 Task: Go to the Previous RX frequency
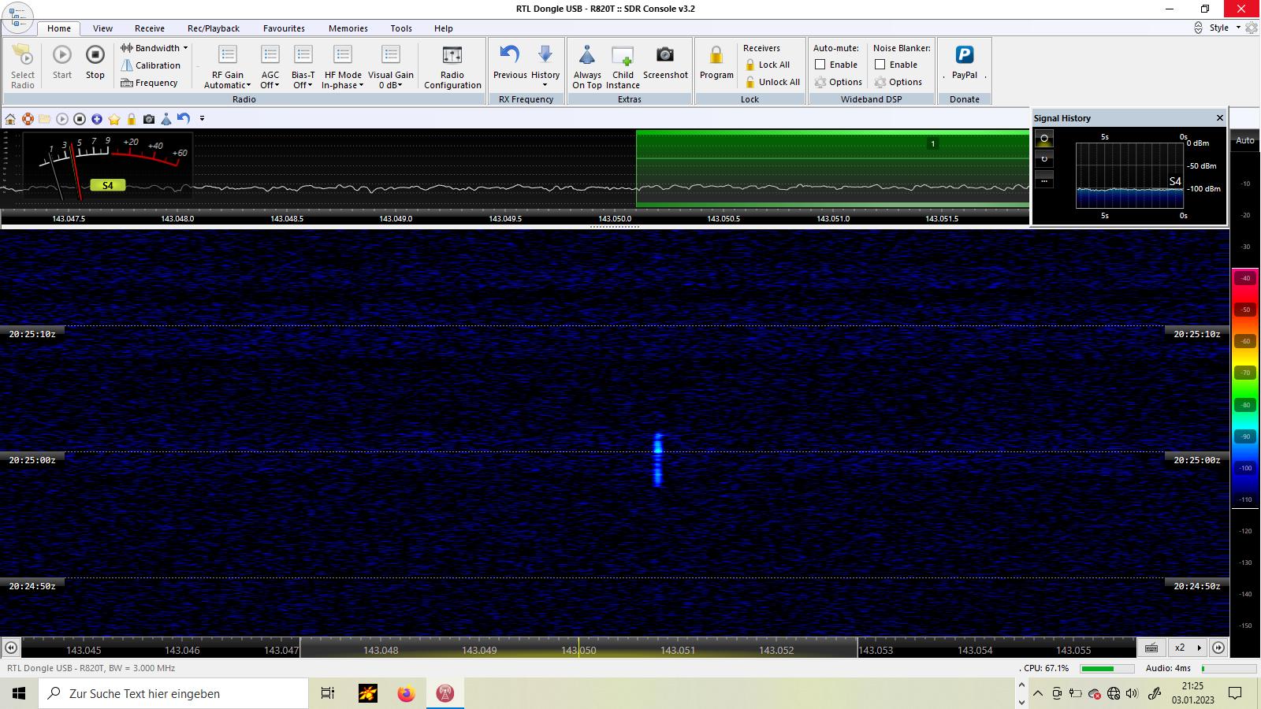[x=510, y=62]
